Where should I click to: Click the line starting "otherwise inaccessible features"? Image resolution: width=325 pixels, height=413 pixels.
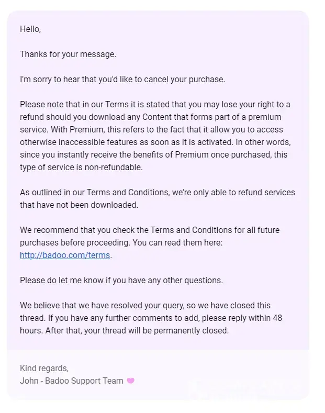(155, 142)
